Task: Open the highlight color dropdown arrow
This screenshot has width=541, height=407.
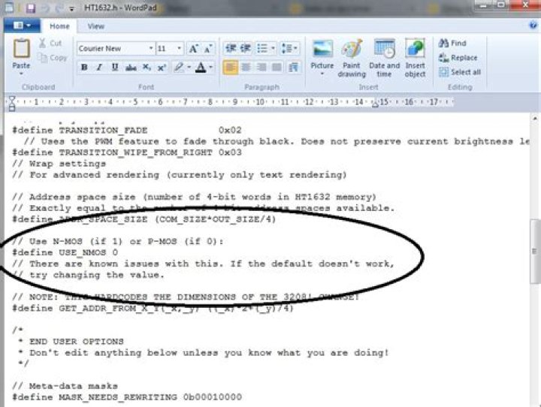Action: pos(189,68)
